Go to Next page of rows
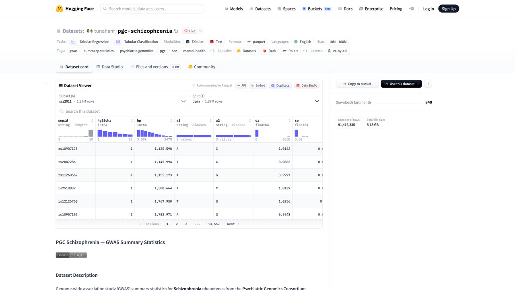The width and height of the screenshot is (515, 290). [x=233, y=224]
